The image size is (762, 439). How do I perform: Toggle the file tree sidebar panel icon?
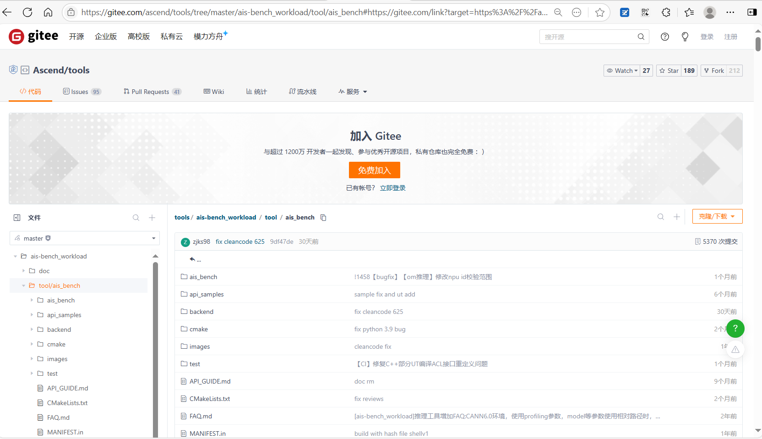pos(17,218)
